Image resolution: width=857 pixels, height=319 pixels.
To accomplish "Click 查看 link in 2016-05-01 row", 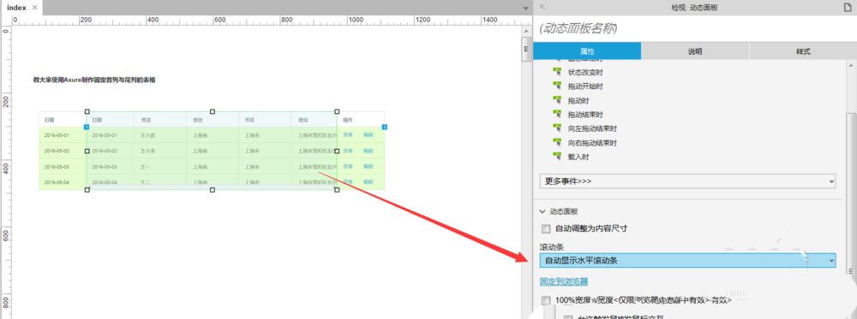I will click(x=348, y=134).
